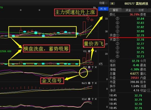Screen dimensions: 151x110
Task: Switch to the 资金 tab
Action: click(x=128, y=10)
